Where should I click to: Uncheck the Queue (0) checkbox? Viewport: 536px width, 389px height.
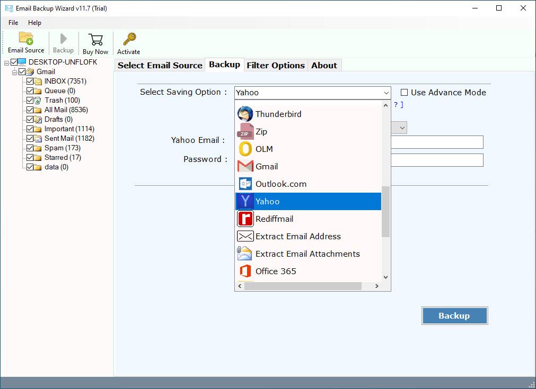pos(30,91)
